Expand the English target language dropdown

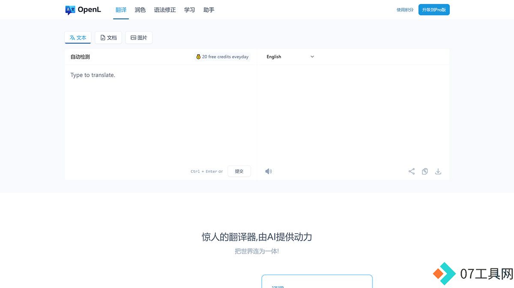(x=290, y=57)
